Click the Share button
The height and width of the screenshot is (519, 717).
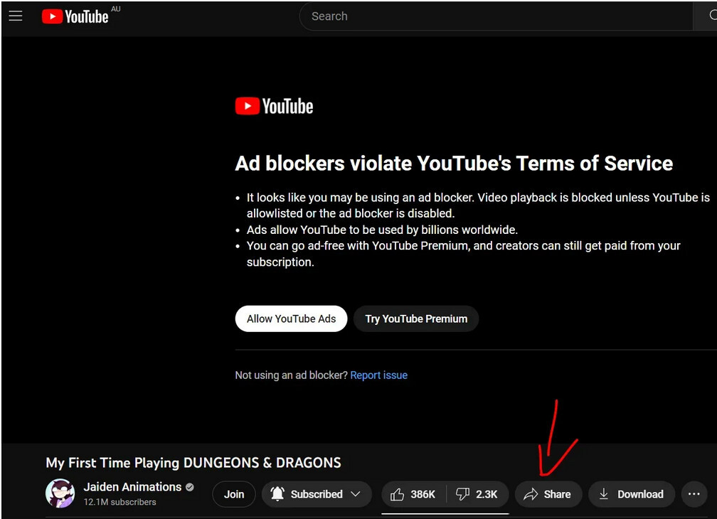coord(548,494)
